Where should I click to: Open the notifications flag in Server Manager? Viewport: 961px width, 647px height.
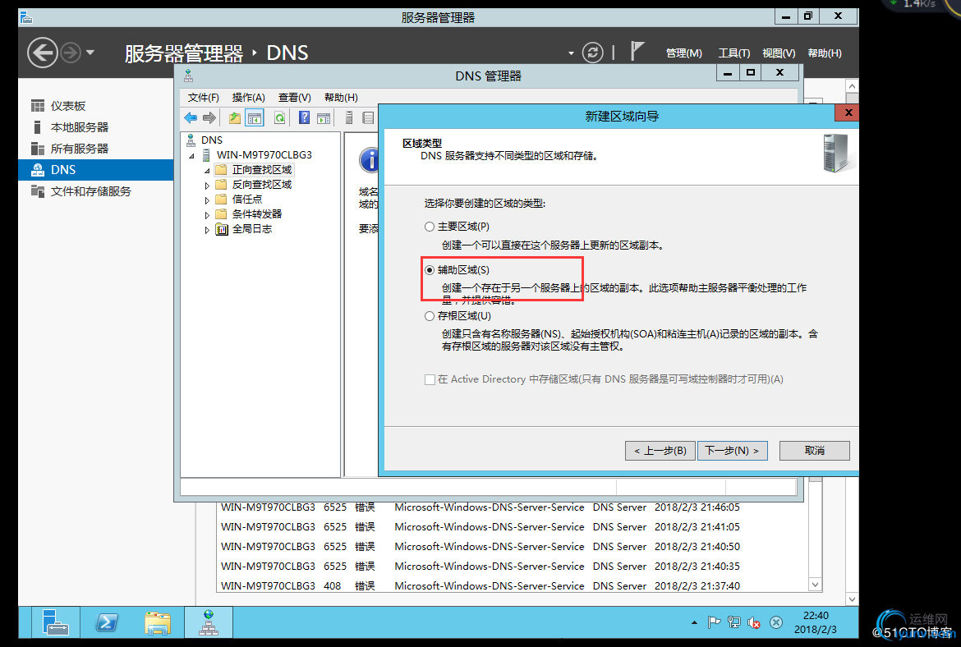(x=637, y=52)
